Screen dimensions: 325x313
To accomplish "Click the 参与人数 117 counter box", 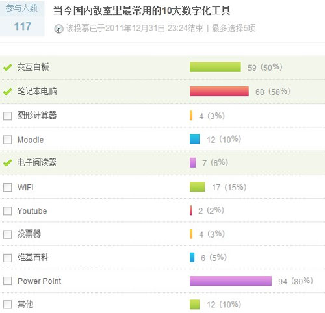I will 22,19.
